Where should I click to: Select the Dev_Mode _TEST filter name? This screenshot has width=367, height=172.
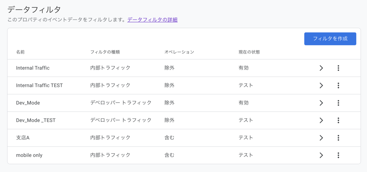[36, 120]
